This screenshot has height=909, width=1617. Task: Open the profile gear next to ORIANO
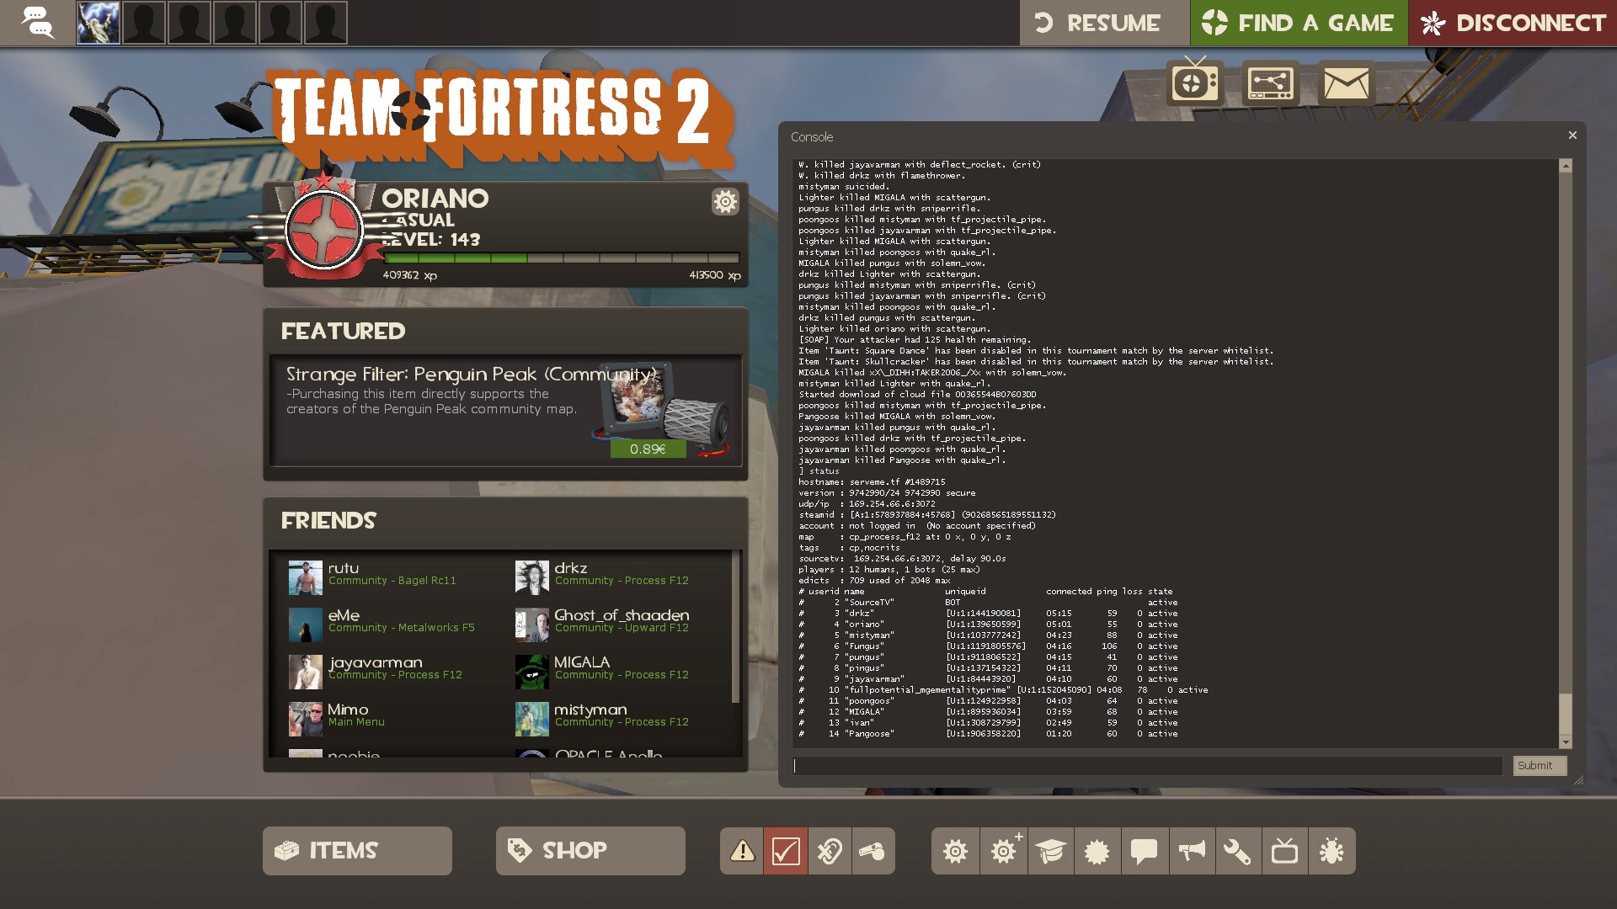click(x=725, y=201)
